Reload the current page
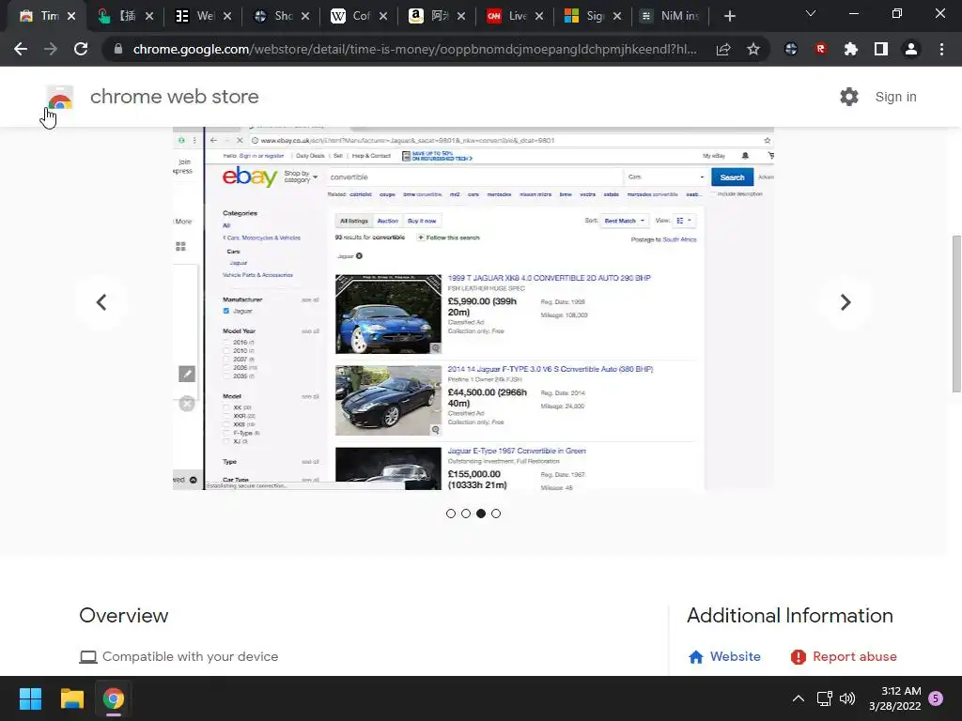962x721 pixels. pos(81,49)
